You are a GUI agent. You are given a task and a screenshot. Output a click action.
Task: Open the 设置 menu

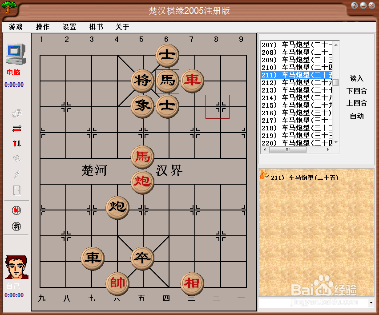click(x=69, y=27)
